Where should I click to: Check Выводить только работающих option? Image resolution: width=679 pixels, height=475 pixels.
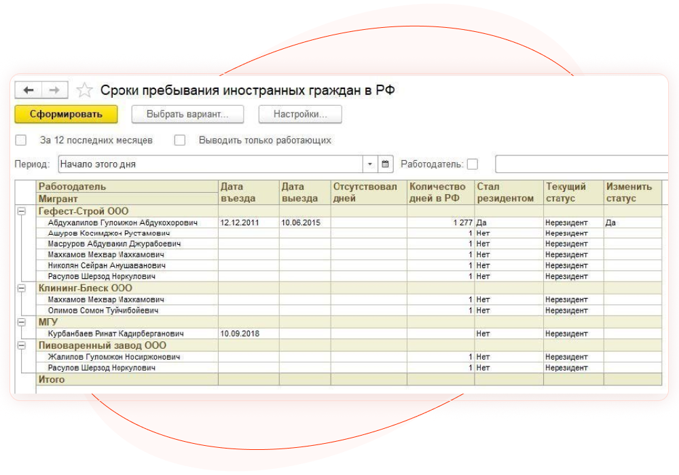click(180, 140)
